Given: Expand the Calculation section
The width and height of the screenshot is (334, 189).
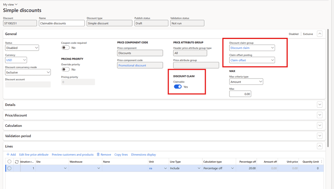Looking at the screenshot, I should tap(320, 126).
